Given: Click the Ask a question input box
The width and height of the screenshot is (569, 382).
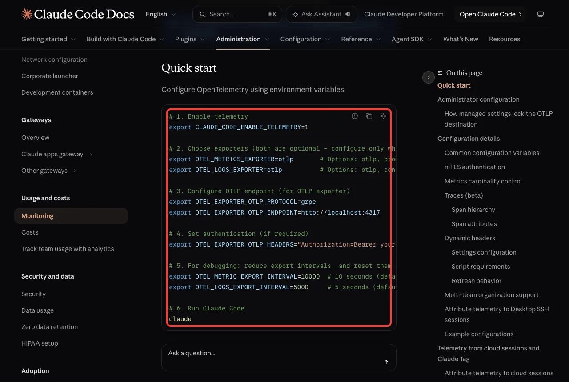Looking at the screenshot, I should click(x=279, y=358).
